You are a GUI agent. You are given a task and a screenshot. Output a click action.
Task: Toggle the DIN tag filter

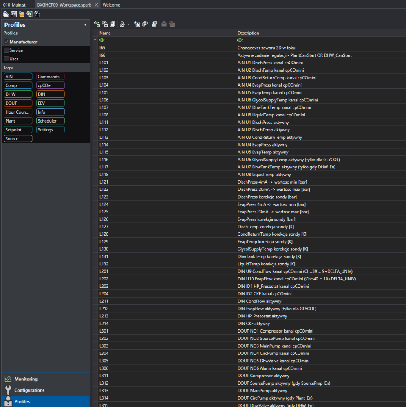click(x=50, y=94)
